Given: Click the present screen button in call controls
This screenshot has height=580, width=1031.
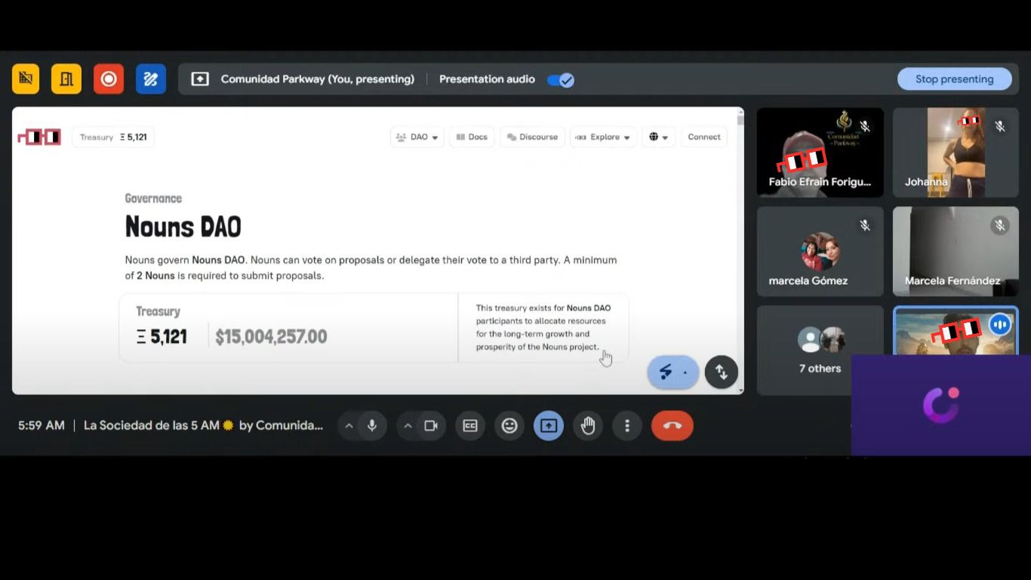Looking at the screenshot, I should 549,426.
